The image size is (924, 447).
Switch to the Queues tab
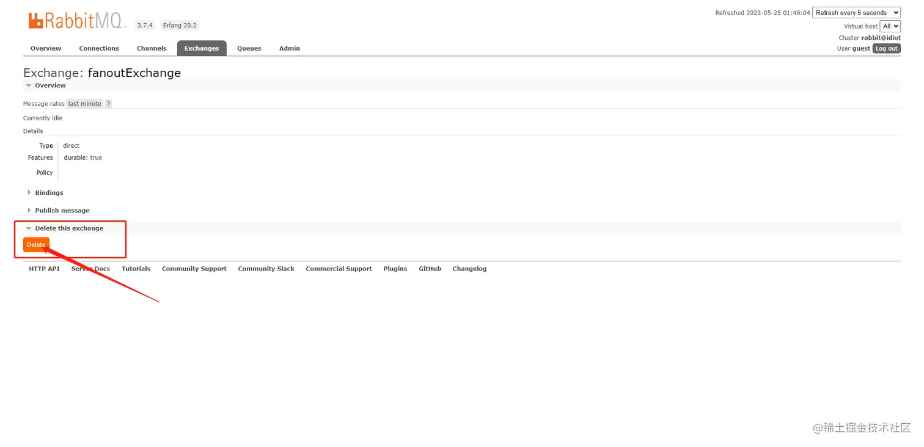[x=249, y=48]
